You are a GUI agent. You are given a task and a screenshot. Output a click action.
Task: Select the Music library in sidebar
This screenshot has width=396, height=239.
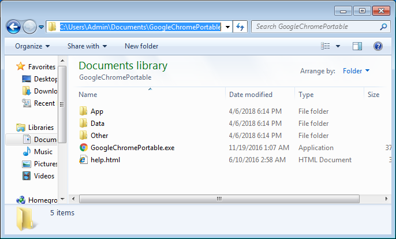point(43,152)
